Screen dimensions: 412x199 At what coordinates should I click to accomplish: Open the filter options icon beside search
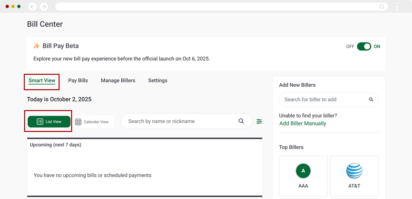(x=259, y=121)
